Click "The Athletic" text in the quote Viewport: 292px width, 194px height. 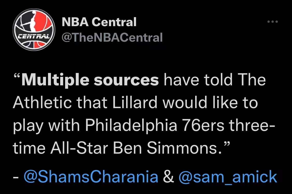click(x=139, y=91)
